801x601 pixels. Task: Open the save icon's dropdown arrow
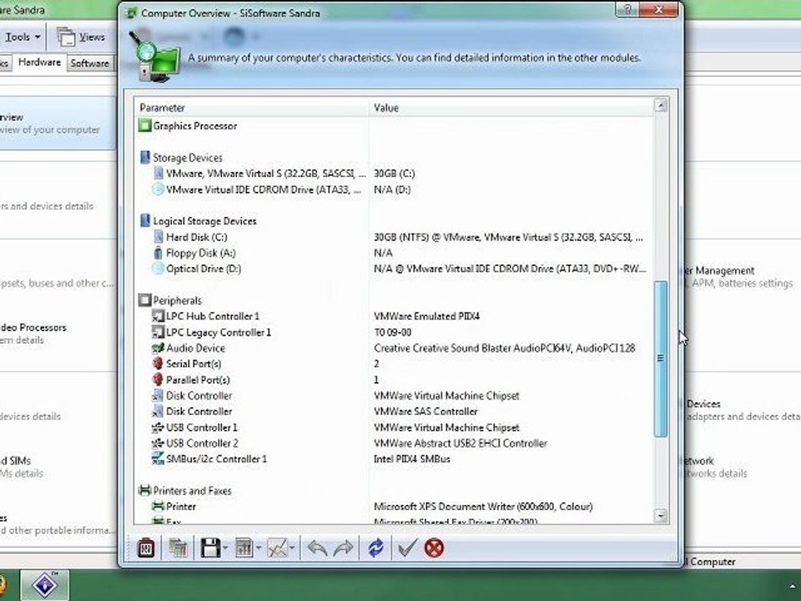(x=225, y=548)
